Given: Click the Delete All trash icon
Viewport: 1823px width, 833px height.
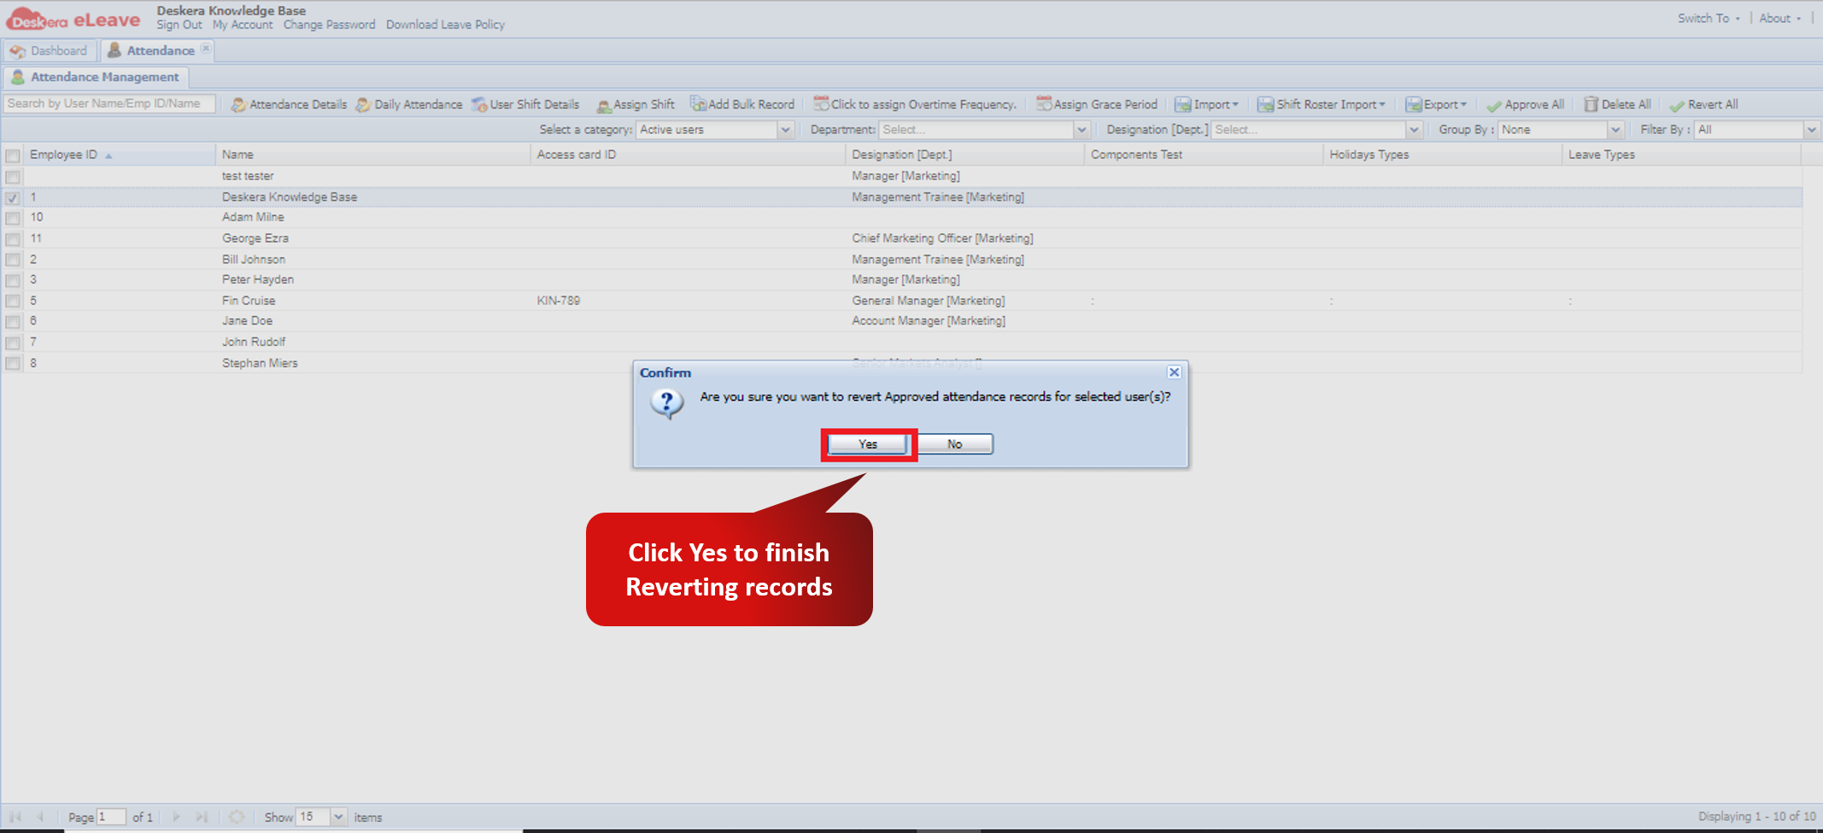Looking at the screenshot, I should 1591,104.
